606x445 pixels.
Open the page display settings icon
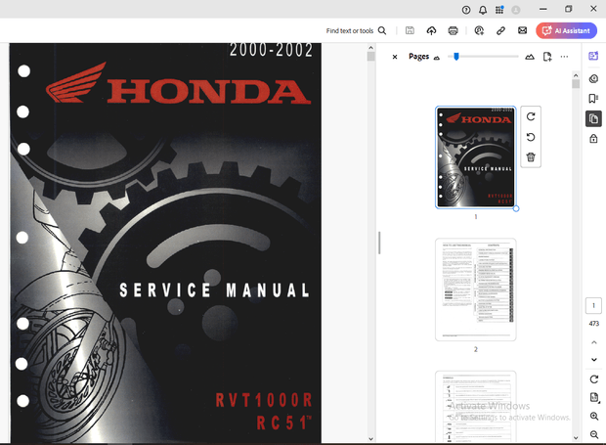click(594, 397)
